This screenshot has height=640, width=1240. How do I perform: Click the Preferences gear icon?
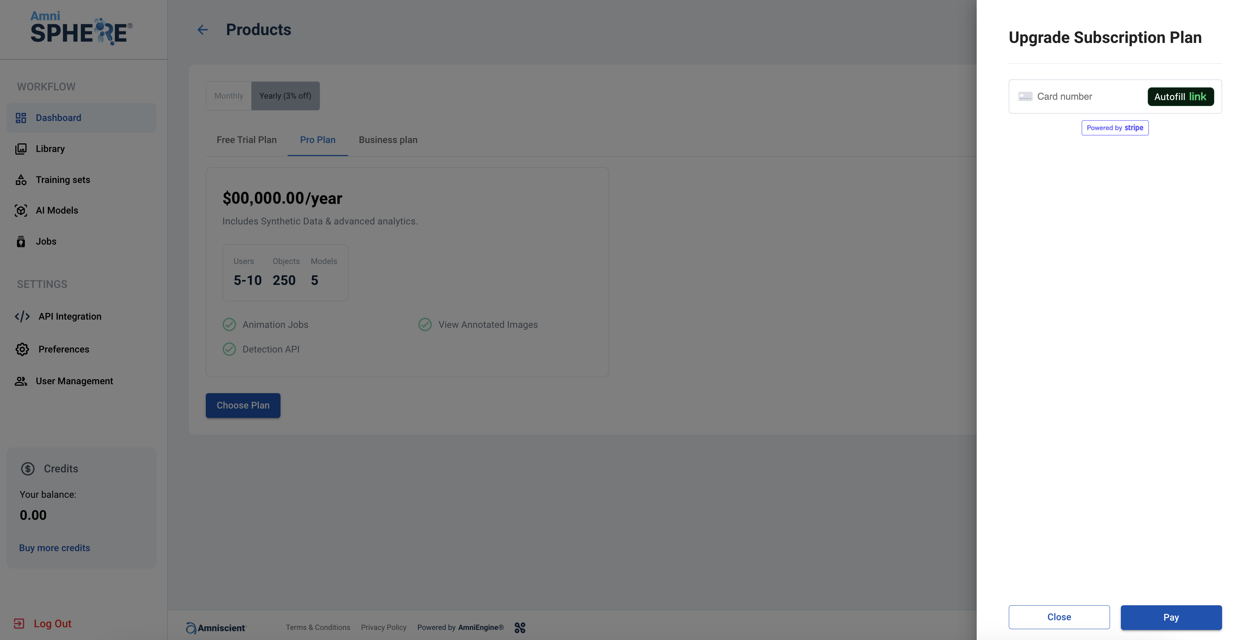[22, 349]
